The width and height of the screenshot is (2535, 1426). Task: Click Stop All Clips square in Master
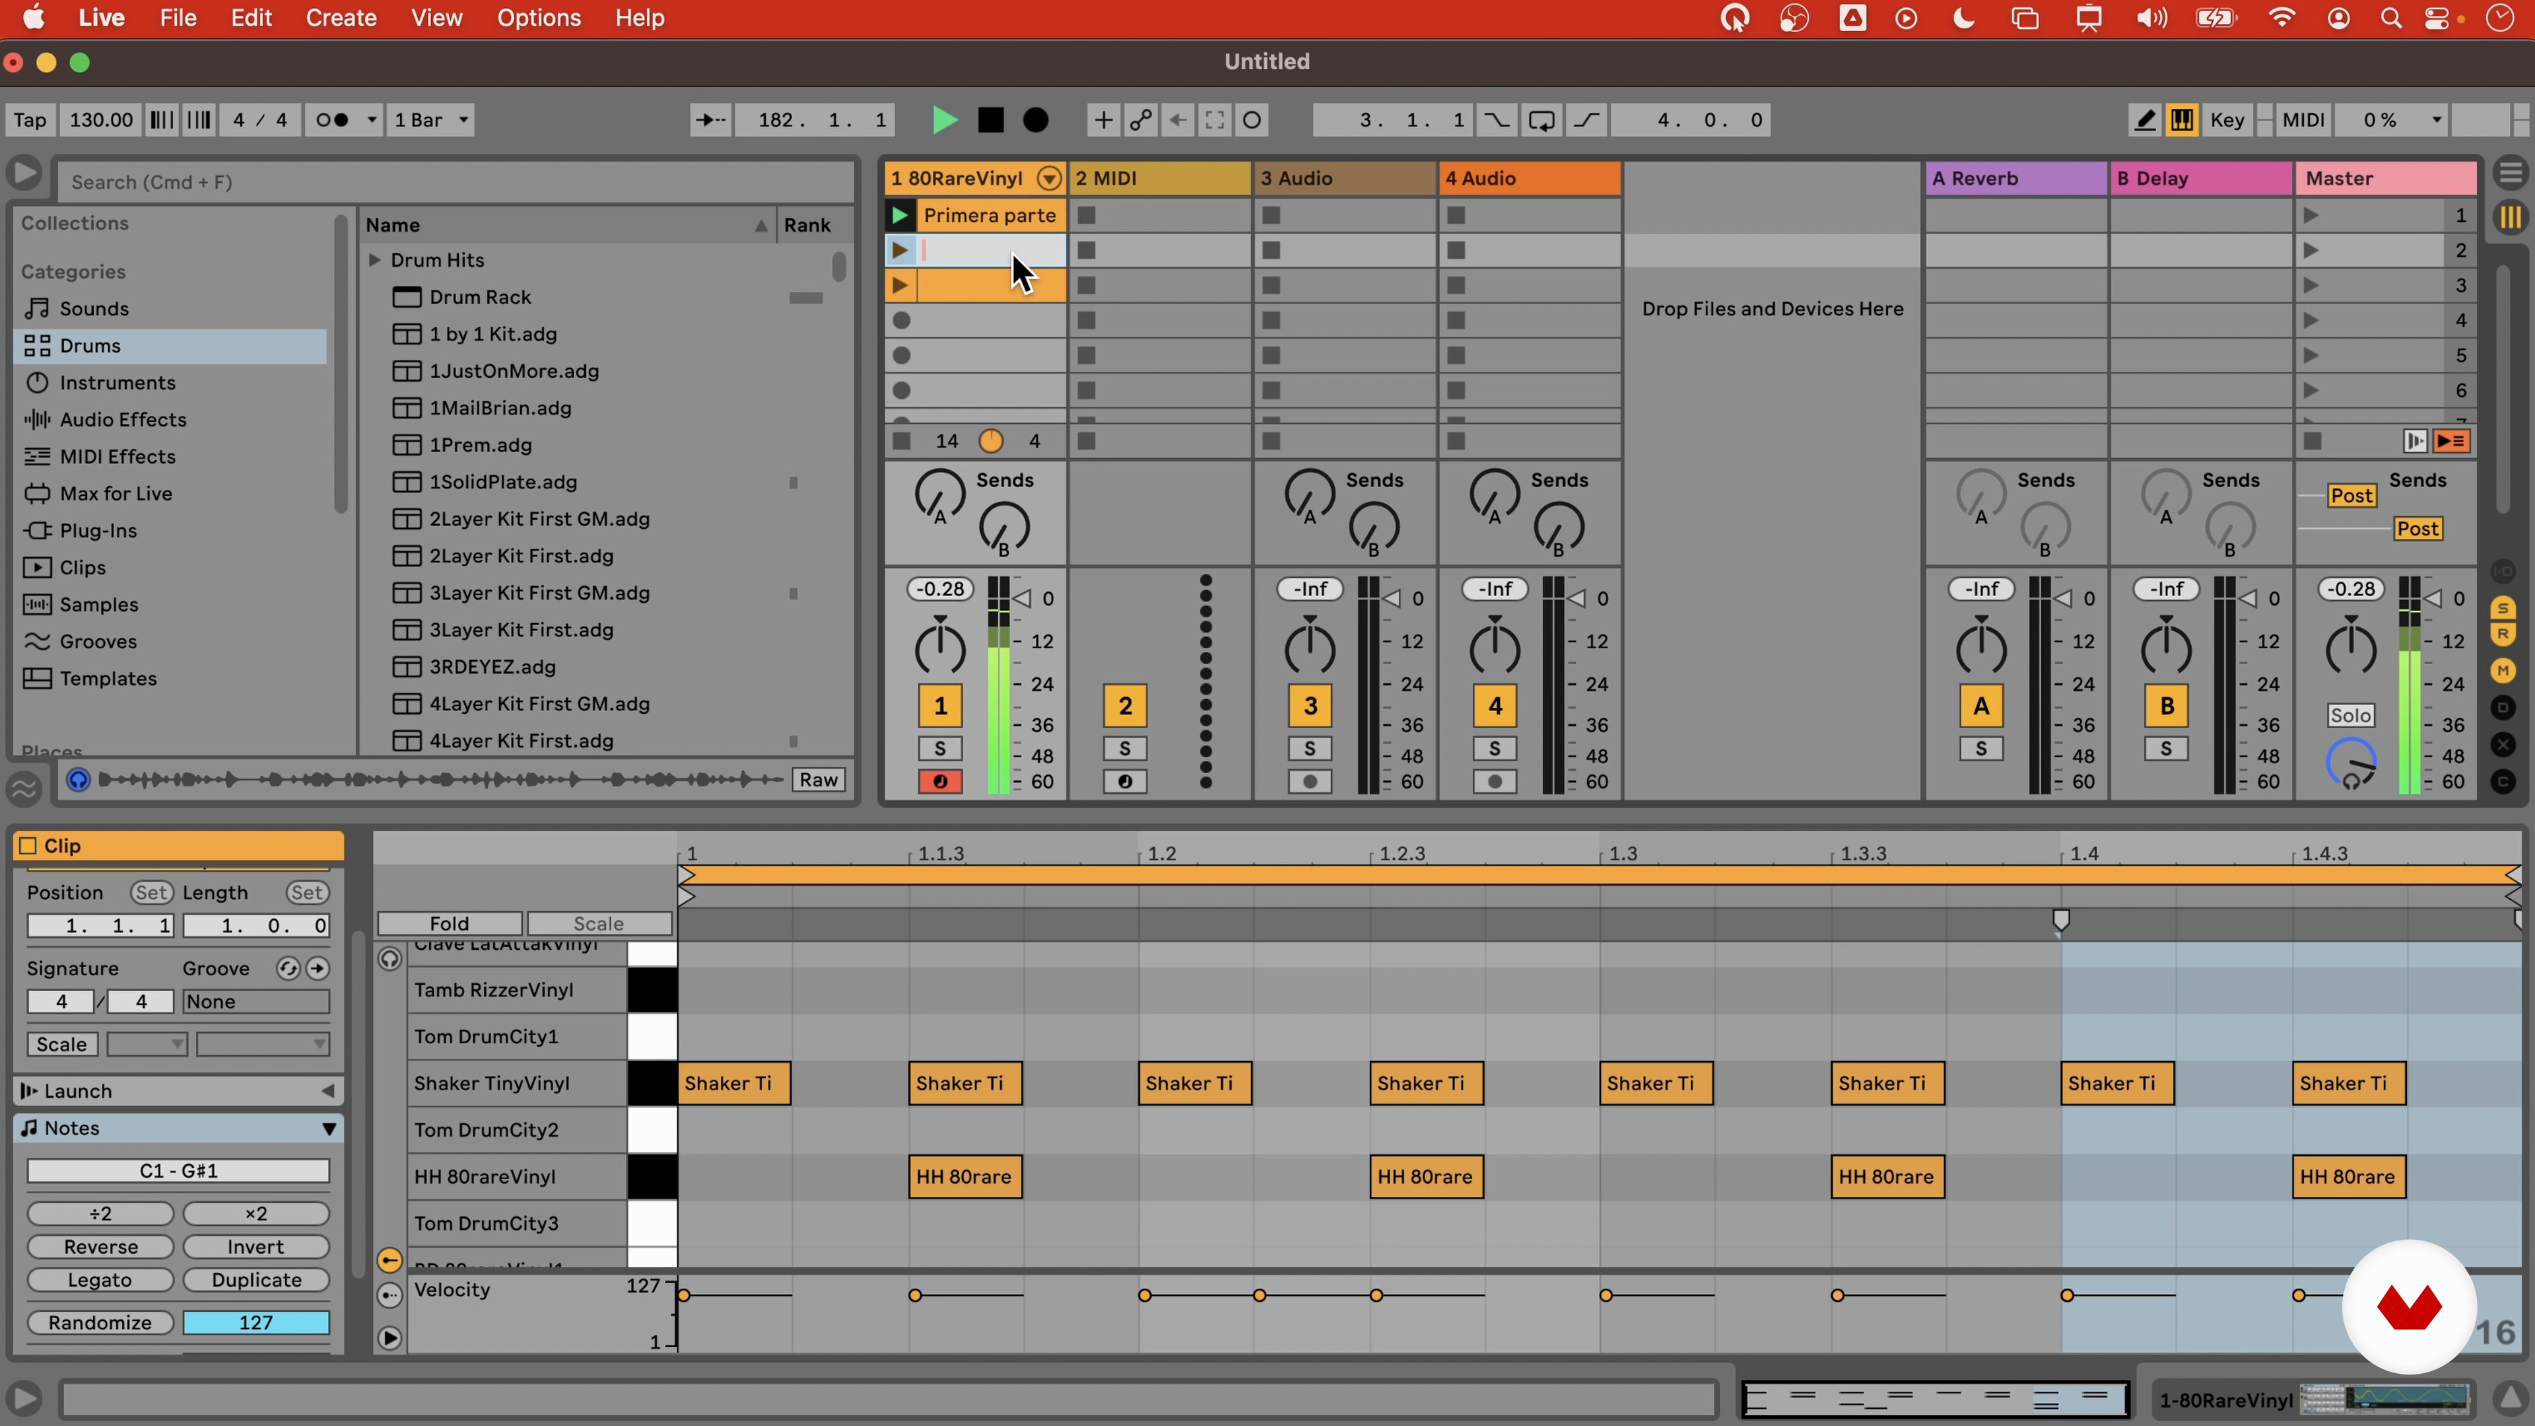(2313, 441)
